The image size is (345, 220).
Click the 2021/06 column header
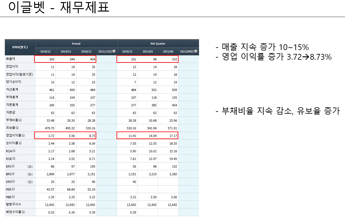click(168, 51)
